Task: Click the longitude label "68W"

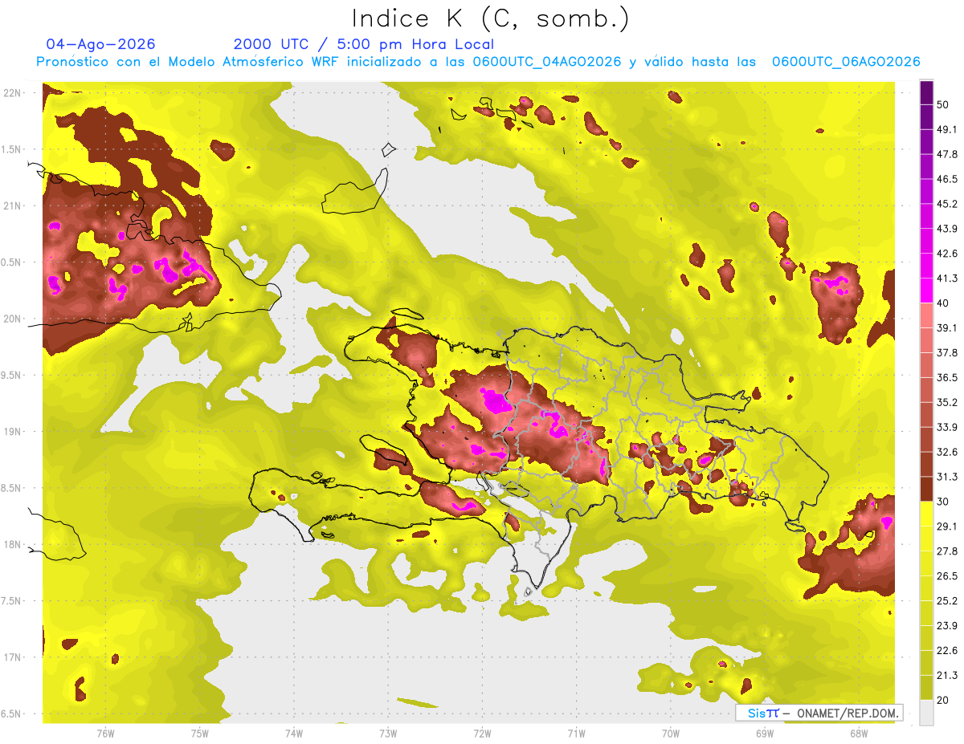Action: (x=858, y=734)
